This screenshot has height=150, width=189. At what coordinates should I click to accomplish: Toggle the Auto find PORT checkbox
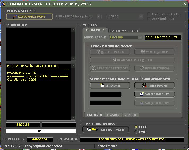149,19
